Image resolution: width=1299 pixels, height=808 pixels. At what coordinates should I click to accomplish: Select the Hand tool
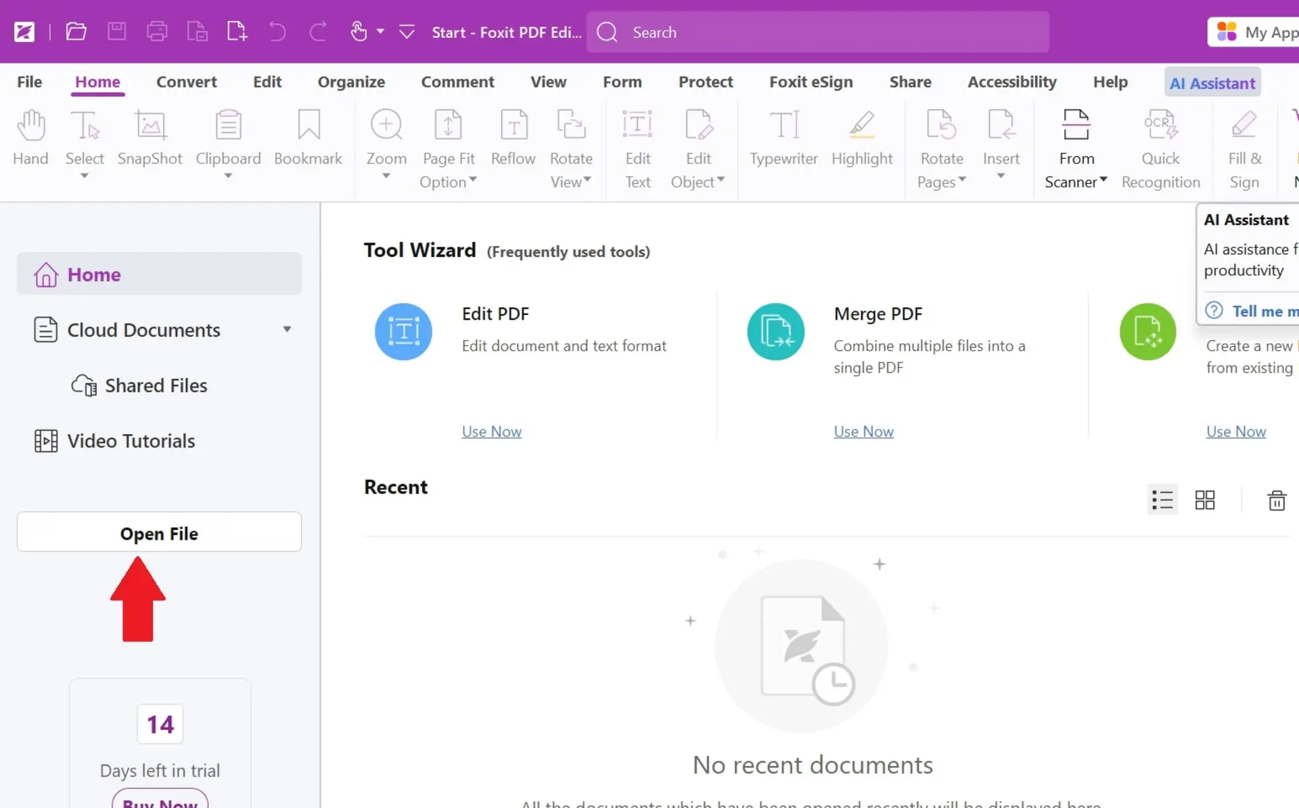pyautogui.click(x=30, y=138)
